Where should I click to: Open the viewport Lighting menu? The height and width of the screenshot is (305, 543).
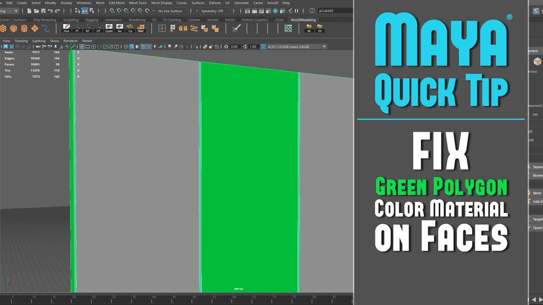[39, 41]
